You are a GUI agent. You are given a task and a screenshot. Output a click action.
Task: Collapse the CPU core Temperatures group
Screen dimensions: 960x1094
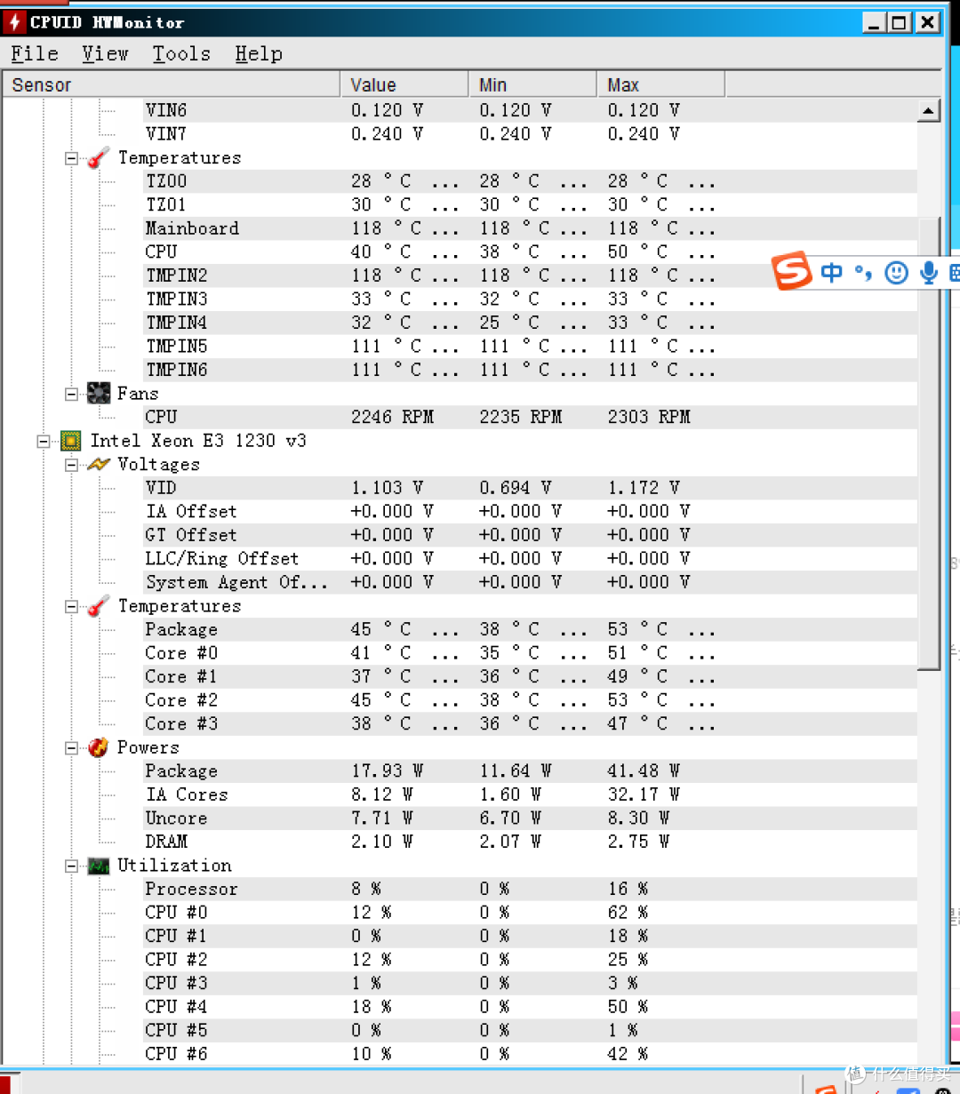(x=71, y=606)
